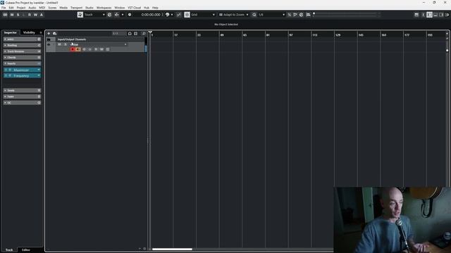
Task: Open the Transport menu
Action: (77, 8)
